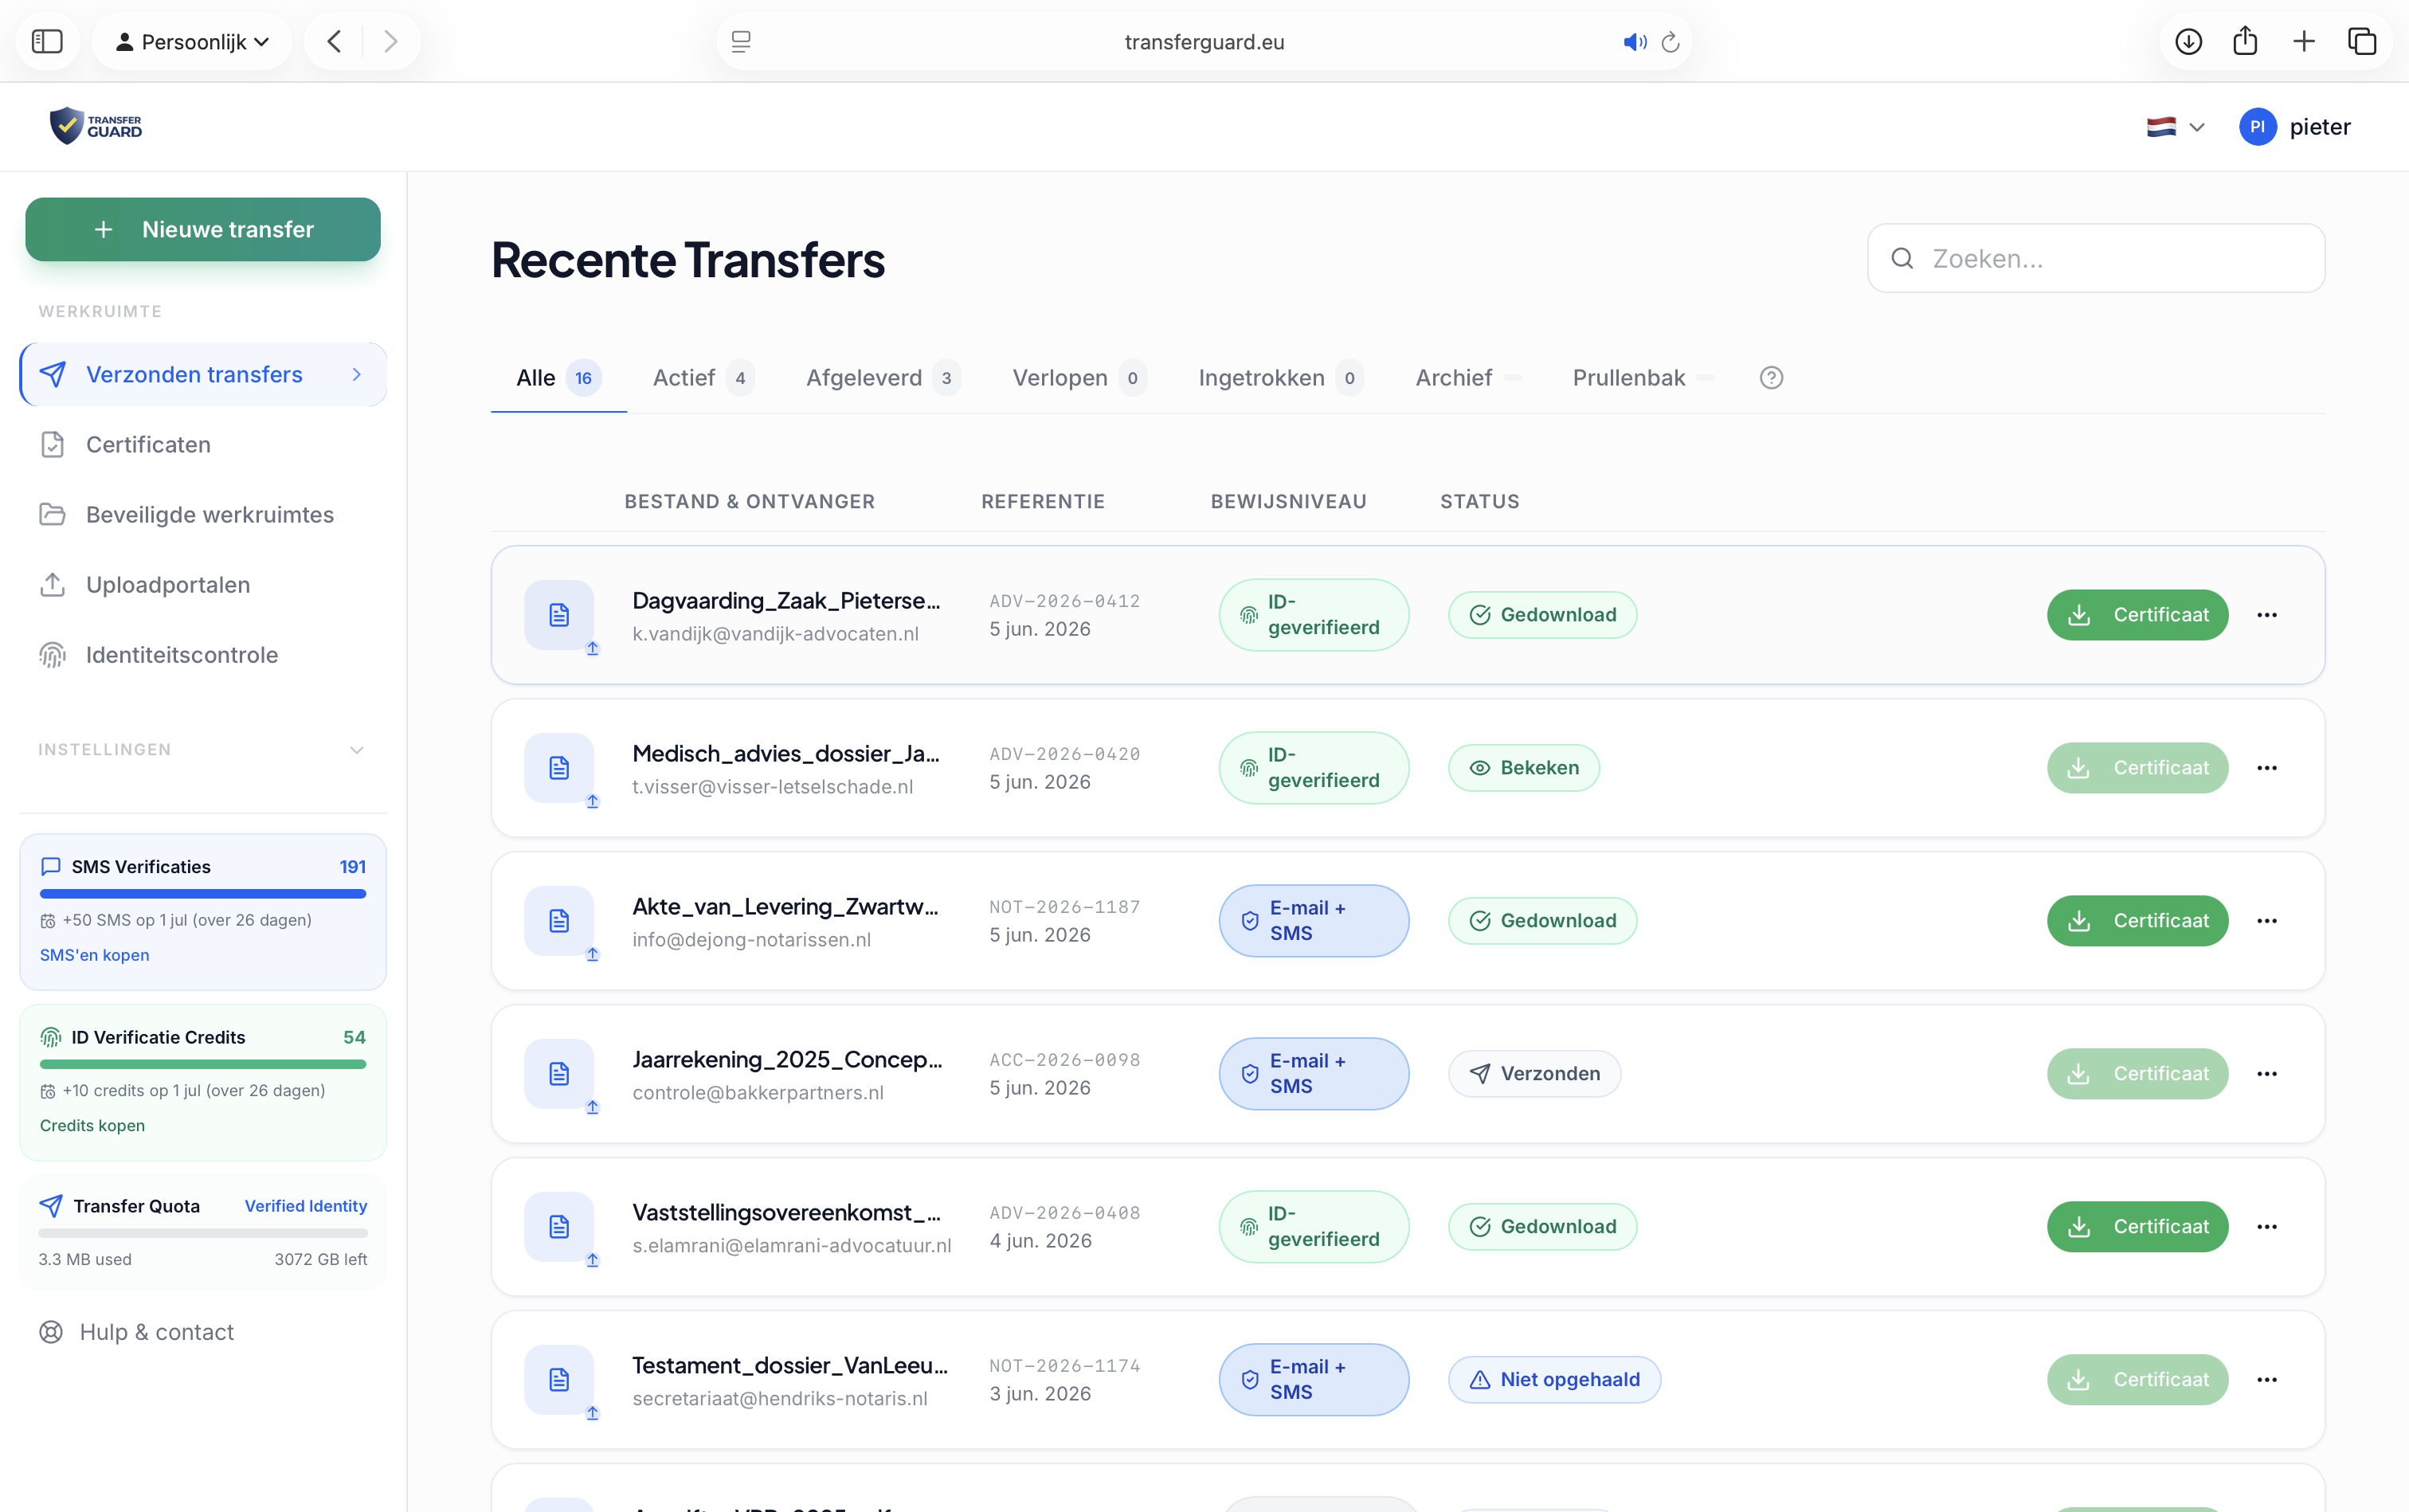This screenshot has width=2409, height=1512.
Task: Show the tab overview icon
Action: pos(2362,41)
